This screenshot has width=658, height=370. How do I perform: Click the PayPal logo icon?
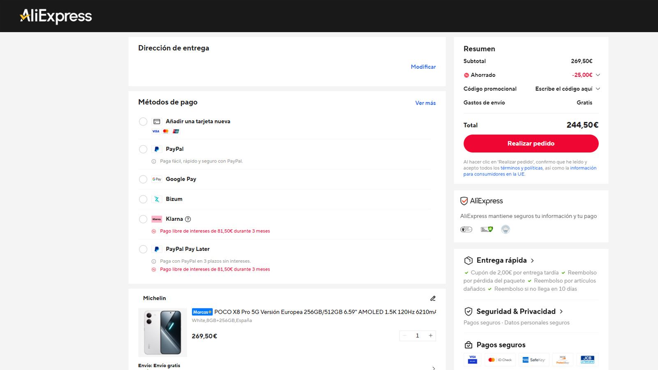[x=157, y=149]
